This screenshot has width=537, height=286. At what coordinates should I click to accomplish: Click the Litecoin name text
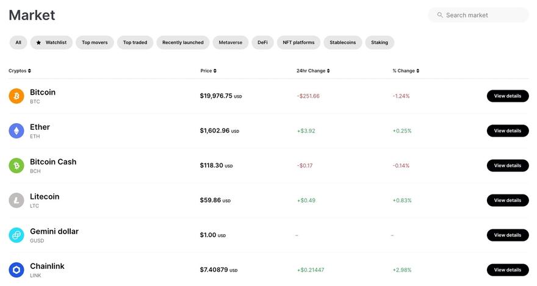(45, 197)
